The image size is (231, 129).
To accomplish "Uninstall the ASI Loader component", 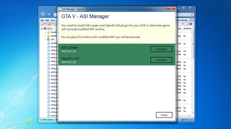I will coord(161,49).
